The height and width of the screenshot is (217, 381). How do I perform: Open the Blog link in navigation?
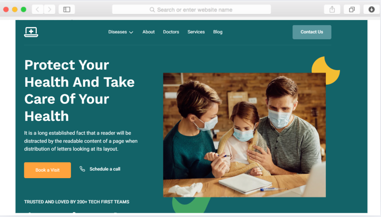tap(218, 32)
